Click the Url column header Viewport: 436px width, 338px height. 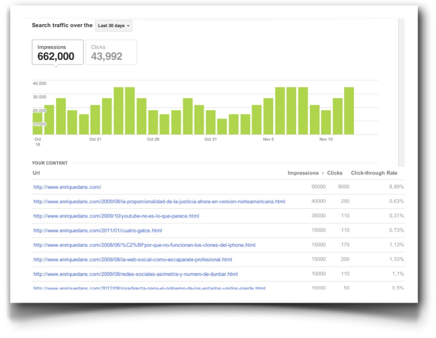tap(36, 173)
